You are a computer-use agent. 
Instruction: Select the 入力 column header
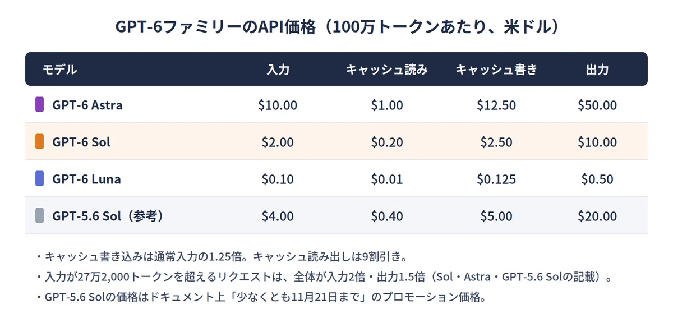(x=278, y=70)
